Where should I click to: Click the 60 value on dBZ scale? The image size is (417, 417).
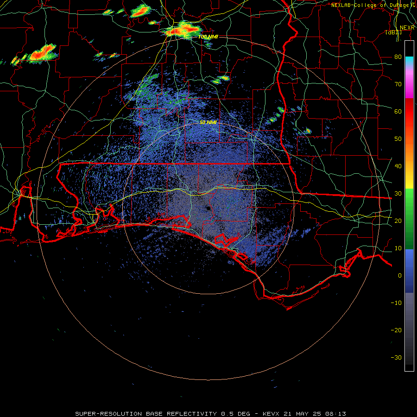398,111
